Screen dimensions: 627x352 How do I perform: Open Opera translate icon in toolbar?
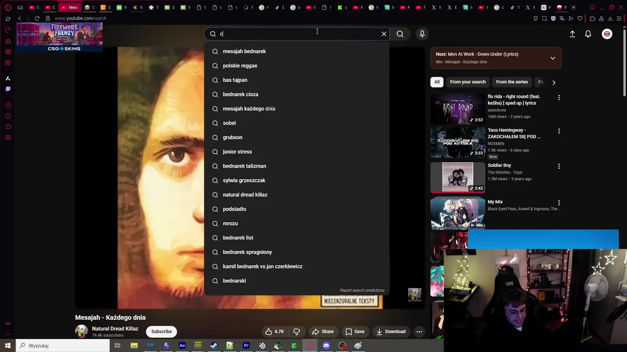click(x=562, y=18)
